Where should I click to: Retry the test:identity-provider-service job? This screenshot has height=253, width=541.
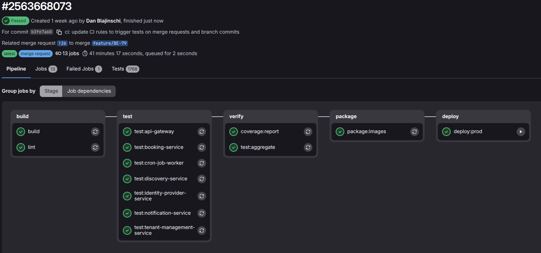tap(202, 196)
